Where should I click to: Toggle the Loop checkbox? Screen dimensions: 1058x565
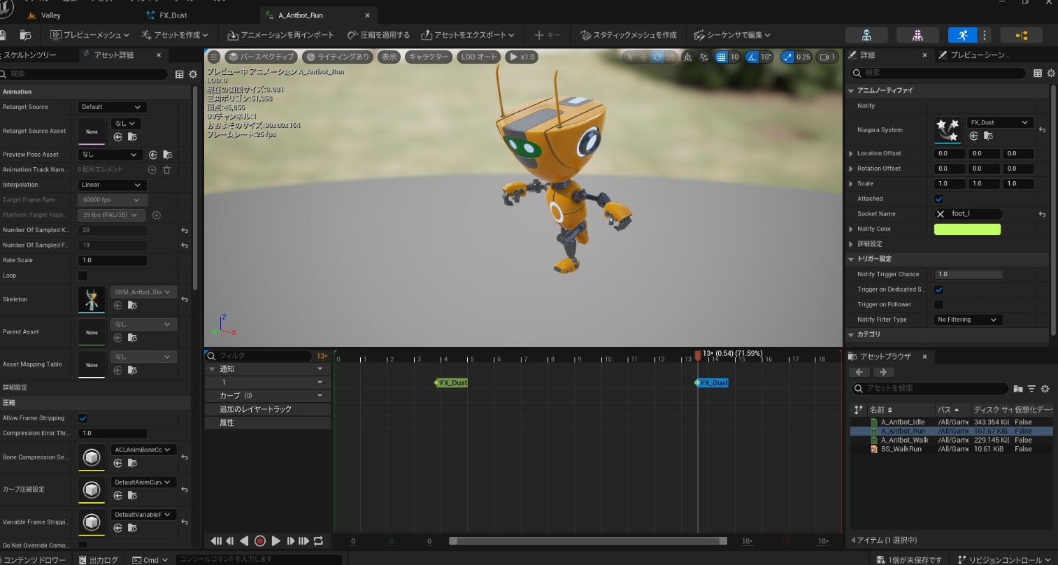(x=83, y=276)
